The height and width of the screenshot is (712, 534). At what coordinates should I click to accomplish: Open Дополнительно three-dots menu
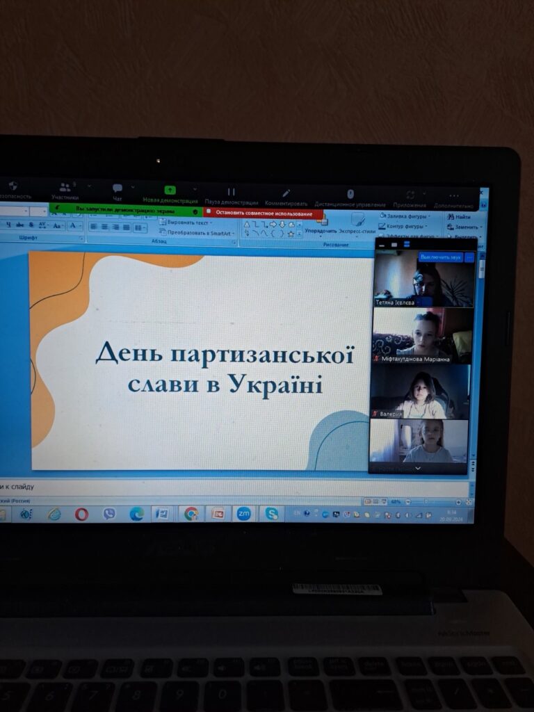453,200
